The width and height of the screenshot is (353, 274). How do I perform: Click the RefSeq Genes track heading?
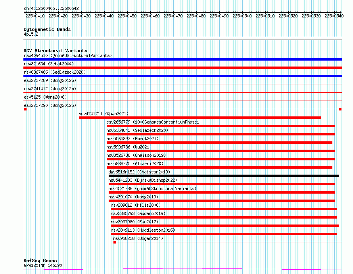(40, 261)
